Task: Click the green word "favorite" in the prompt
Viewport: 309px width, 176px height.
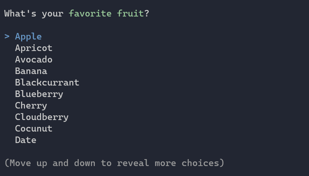Action: click(x=90, y=14)
